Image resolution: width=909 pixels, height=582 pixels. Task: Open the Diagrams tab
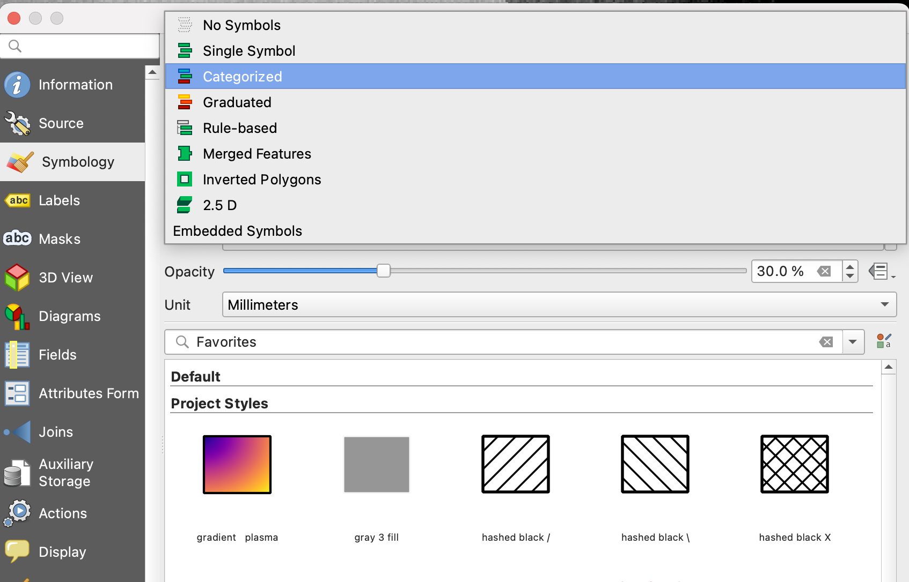[72, 316]
